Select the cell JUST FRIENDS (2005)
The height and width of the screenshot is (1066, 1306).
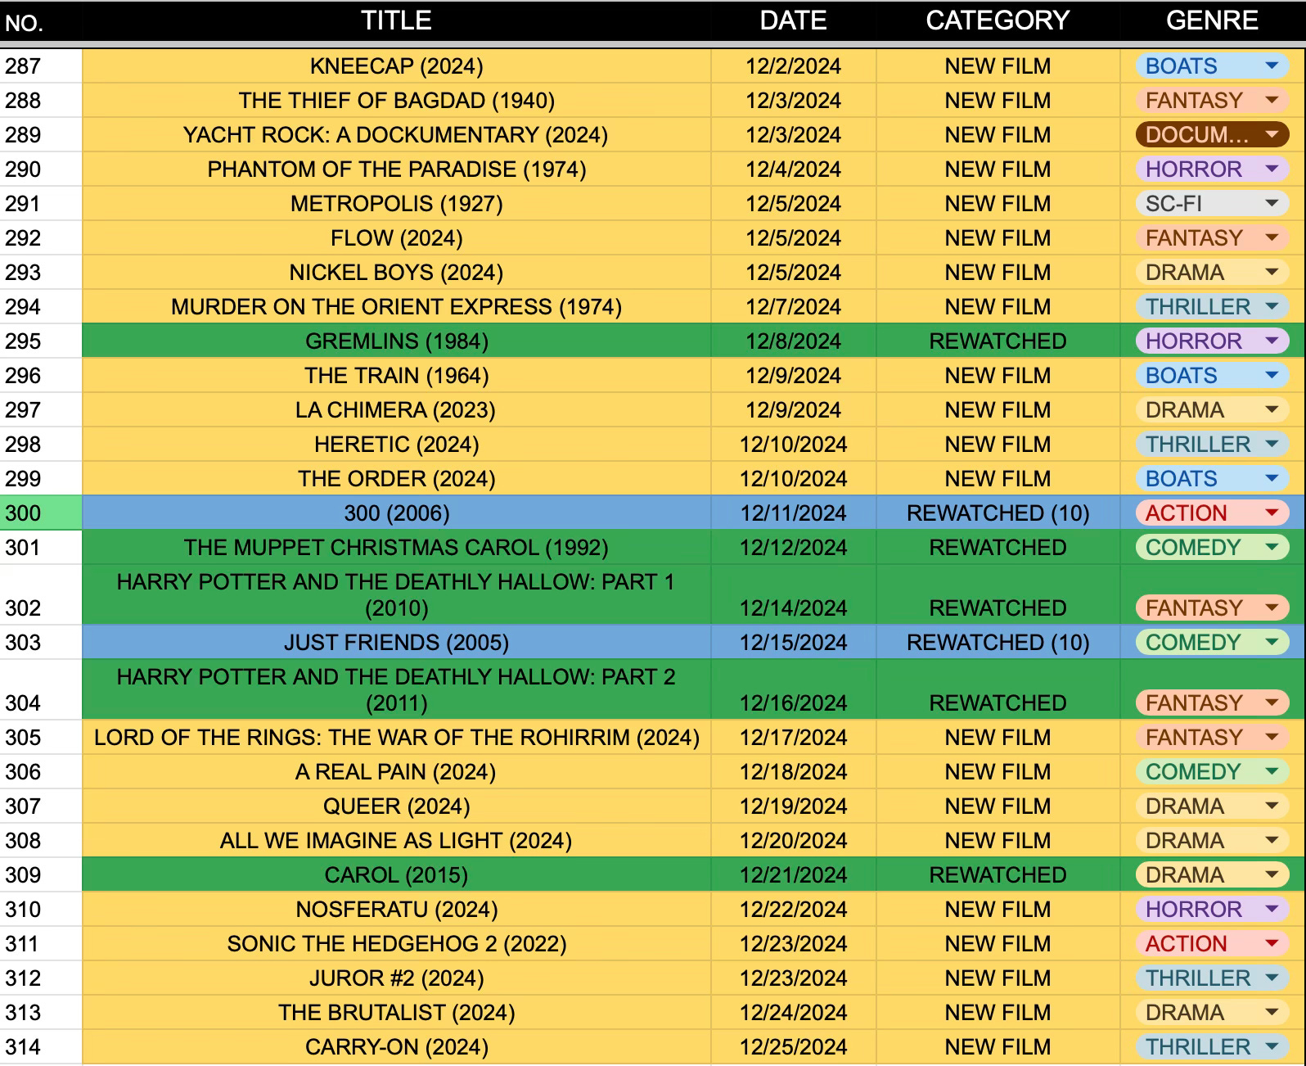[x=397, y=643]
